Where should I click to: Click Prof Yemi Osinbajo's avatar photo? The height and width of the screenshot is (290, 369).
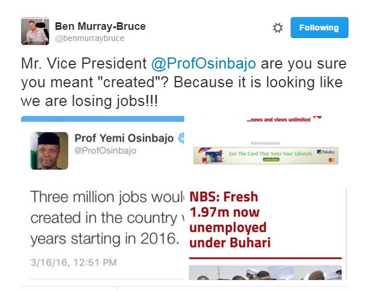pos(50,151)
